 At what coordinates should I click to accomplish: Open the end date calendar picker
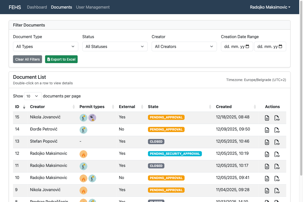coord(281,46)
